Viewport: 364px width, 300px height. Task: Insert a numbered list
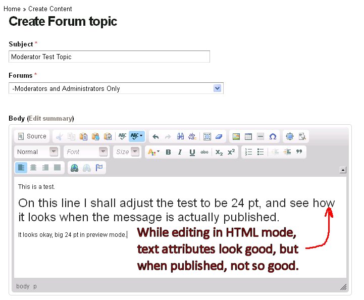click(x=248, y=152)
